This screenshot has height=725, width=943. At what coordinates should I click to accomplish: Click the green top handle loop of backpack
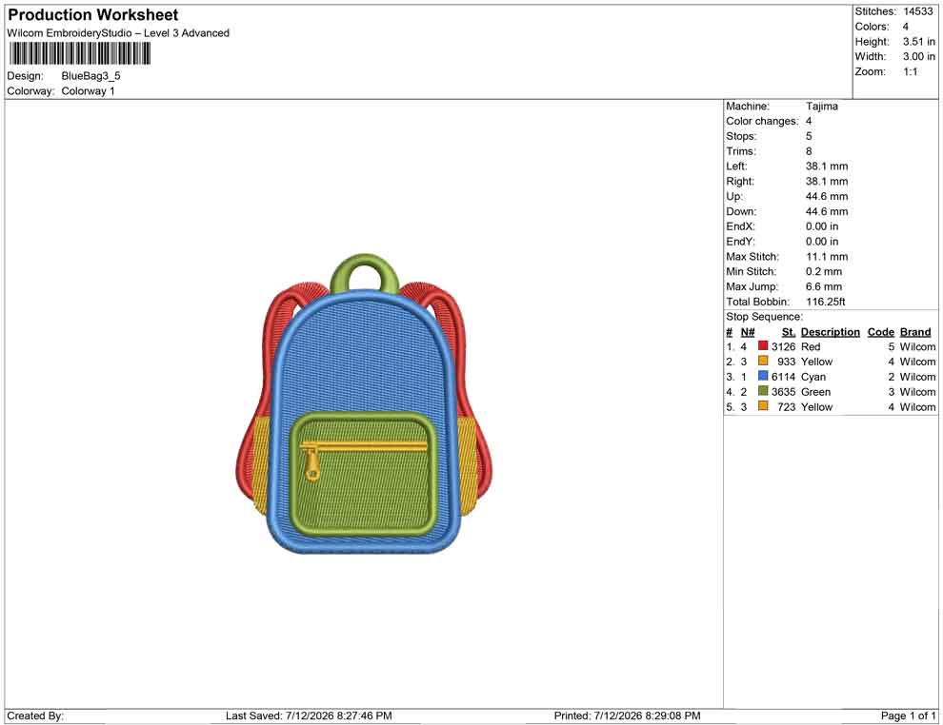click(365, 273)
